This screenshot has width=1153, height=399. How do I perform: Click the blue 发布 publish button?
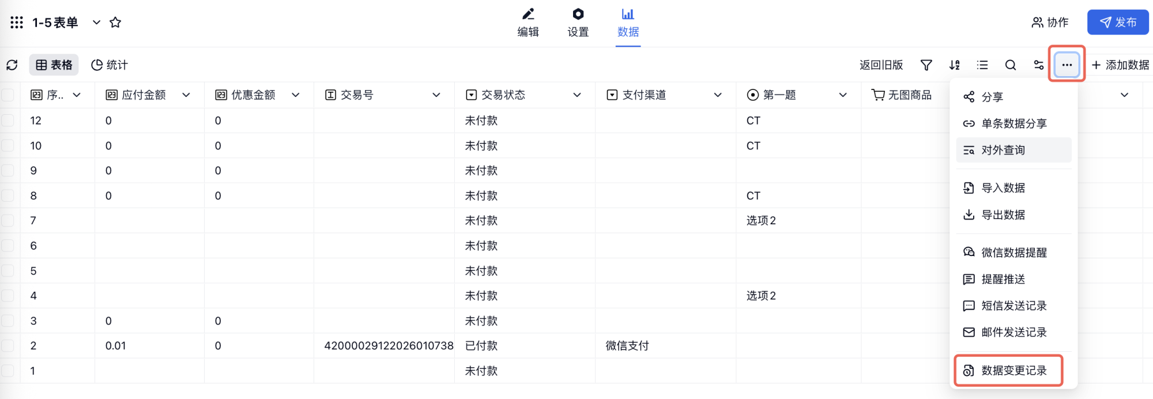pyautogui.click(x=1118, y=22)
